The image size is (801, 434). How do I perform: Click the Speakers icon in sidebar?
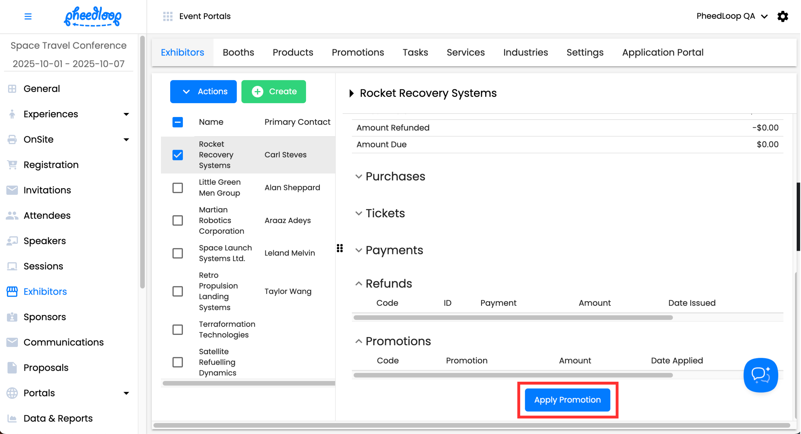click(12, 241)
